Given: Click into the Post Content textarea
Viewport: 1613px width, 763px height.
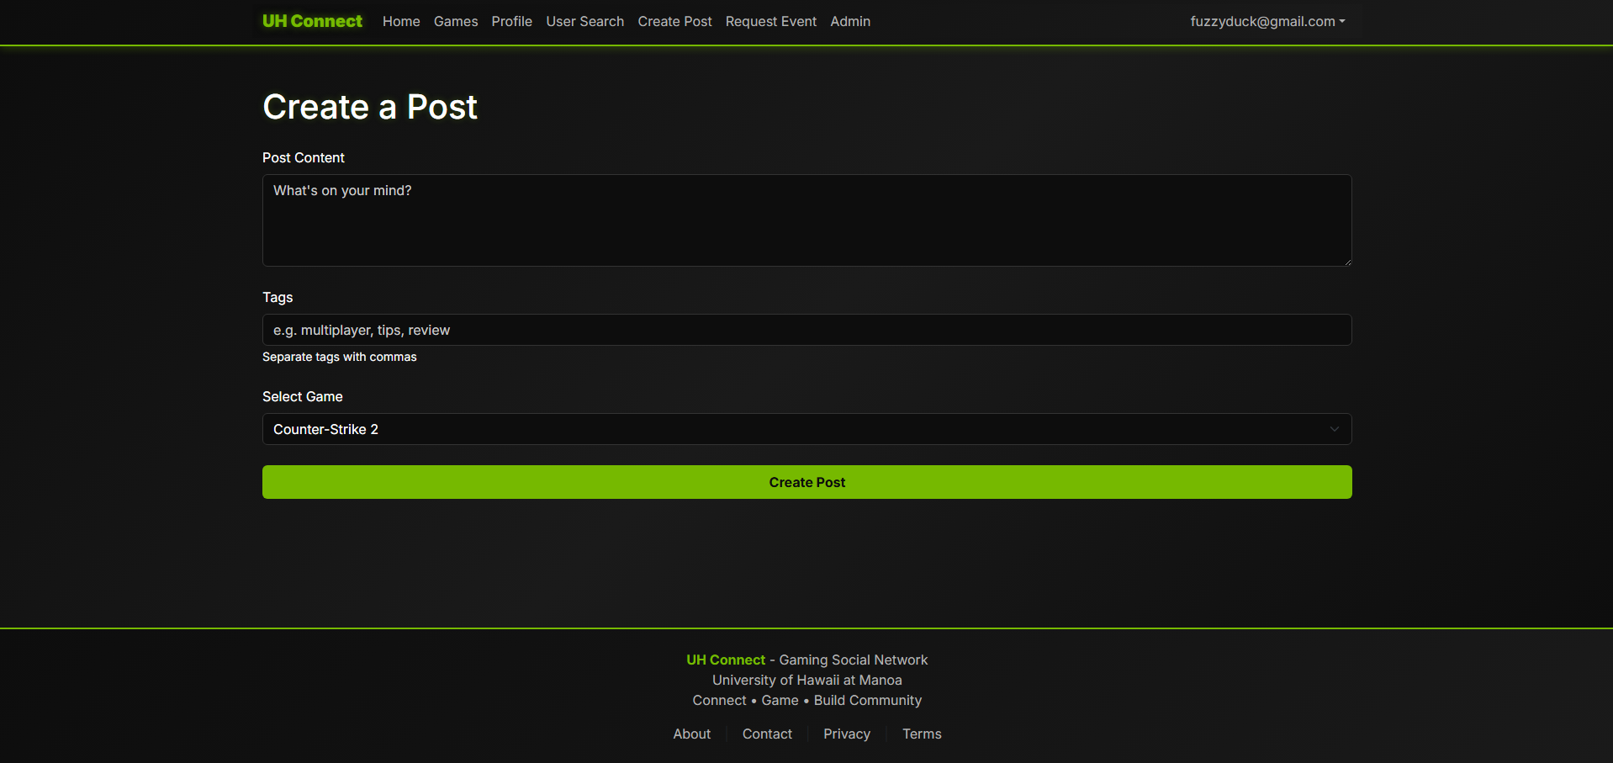Looking at the screenshot, I should tap(806, 220).
